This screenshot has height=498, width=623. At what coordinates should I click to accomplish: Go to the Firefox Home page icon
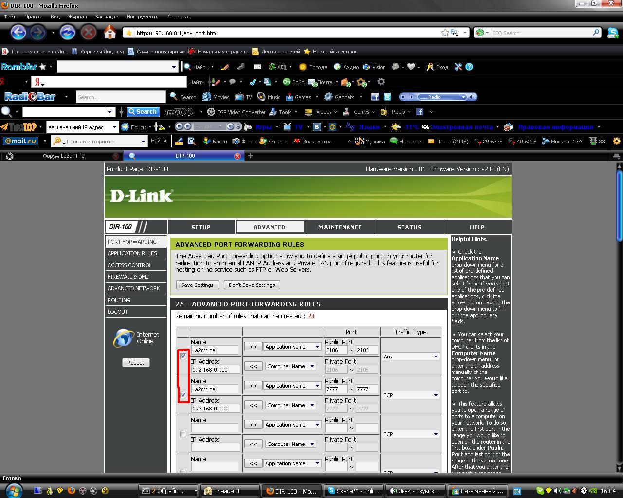point(110,33)
